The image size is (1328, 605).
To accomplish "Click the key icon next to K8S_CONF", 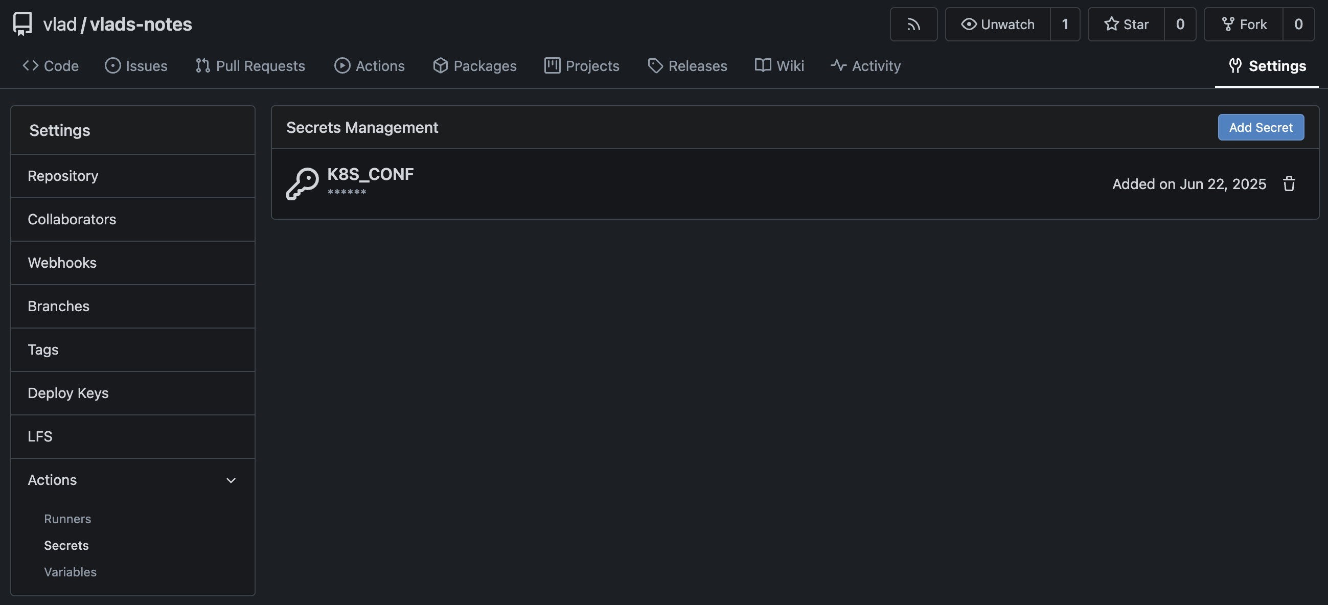I will [303, 183].
